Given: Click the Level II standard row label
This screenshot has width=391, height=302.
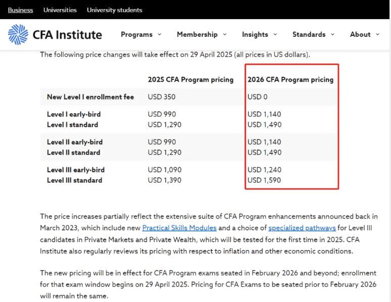Looking at the screenshot, I should tap(74, 153).
